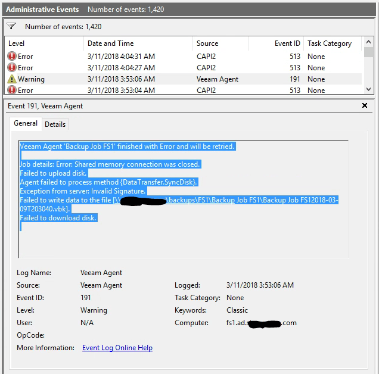Click the Computer value fs1.ad

(x=261, y=323)
